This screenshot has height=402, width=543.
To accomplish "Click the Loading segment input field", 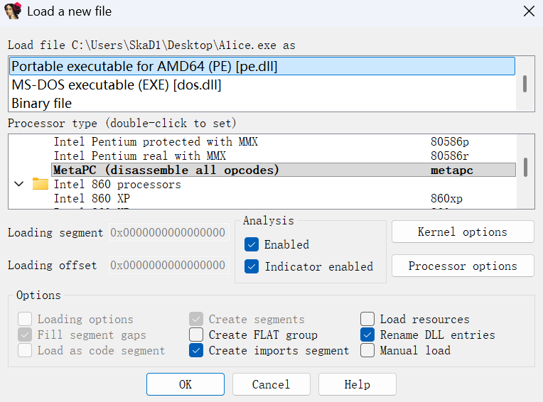I will 168,233.
